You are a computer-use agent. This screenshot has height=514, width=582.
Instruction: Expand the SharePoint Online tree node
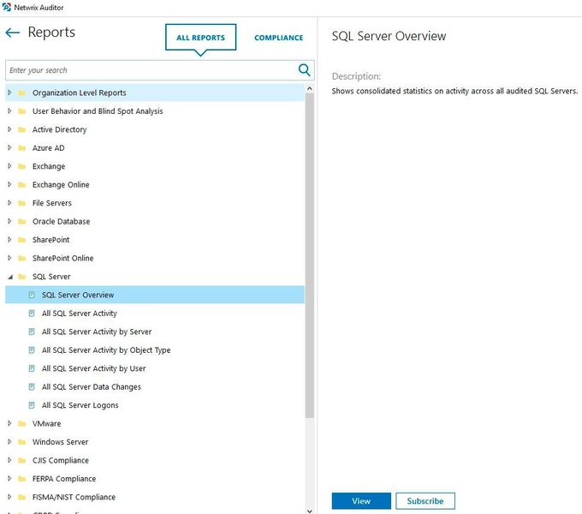pyautogui.click(x=9, y=258)
